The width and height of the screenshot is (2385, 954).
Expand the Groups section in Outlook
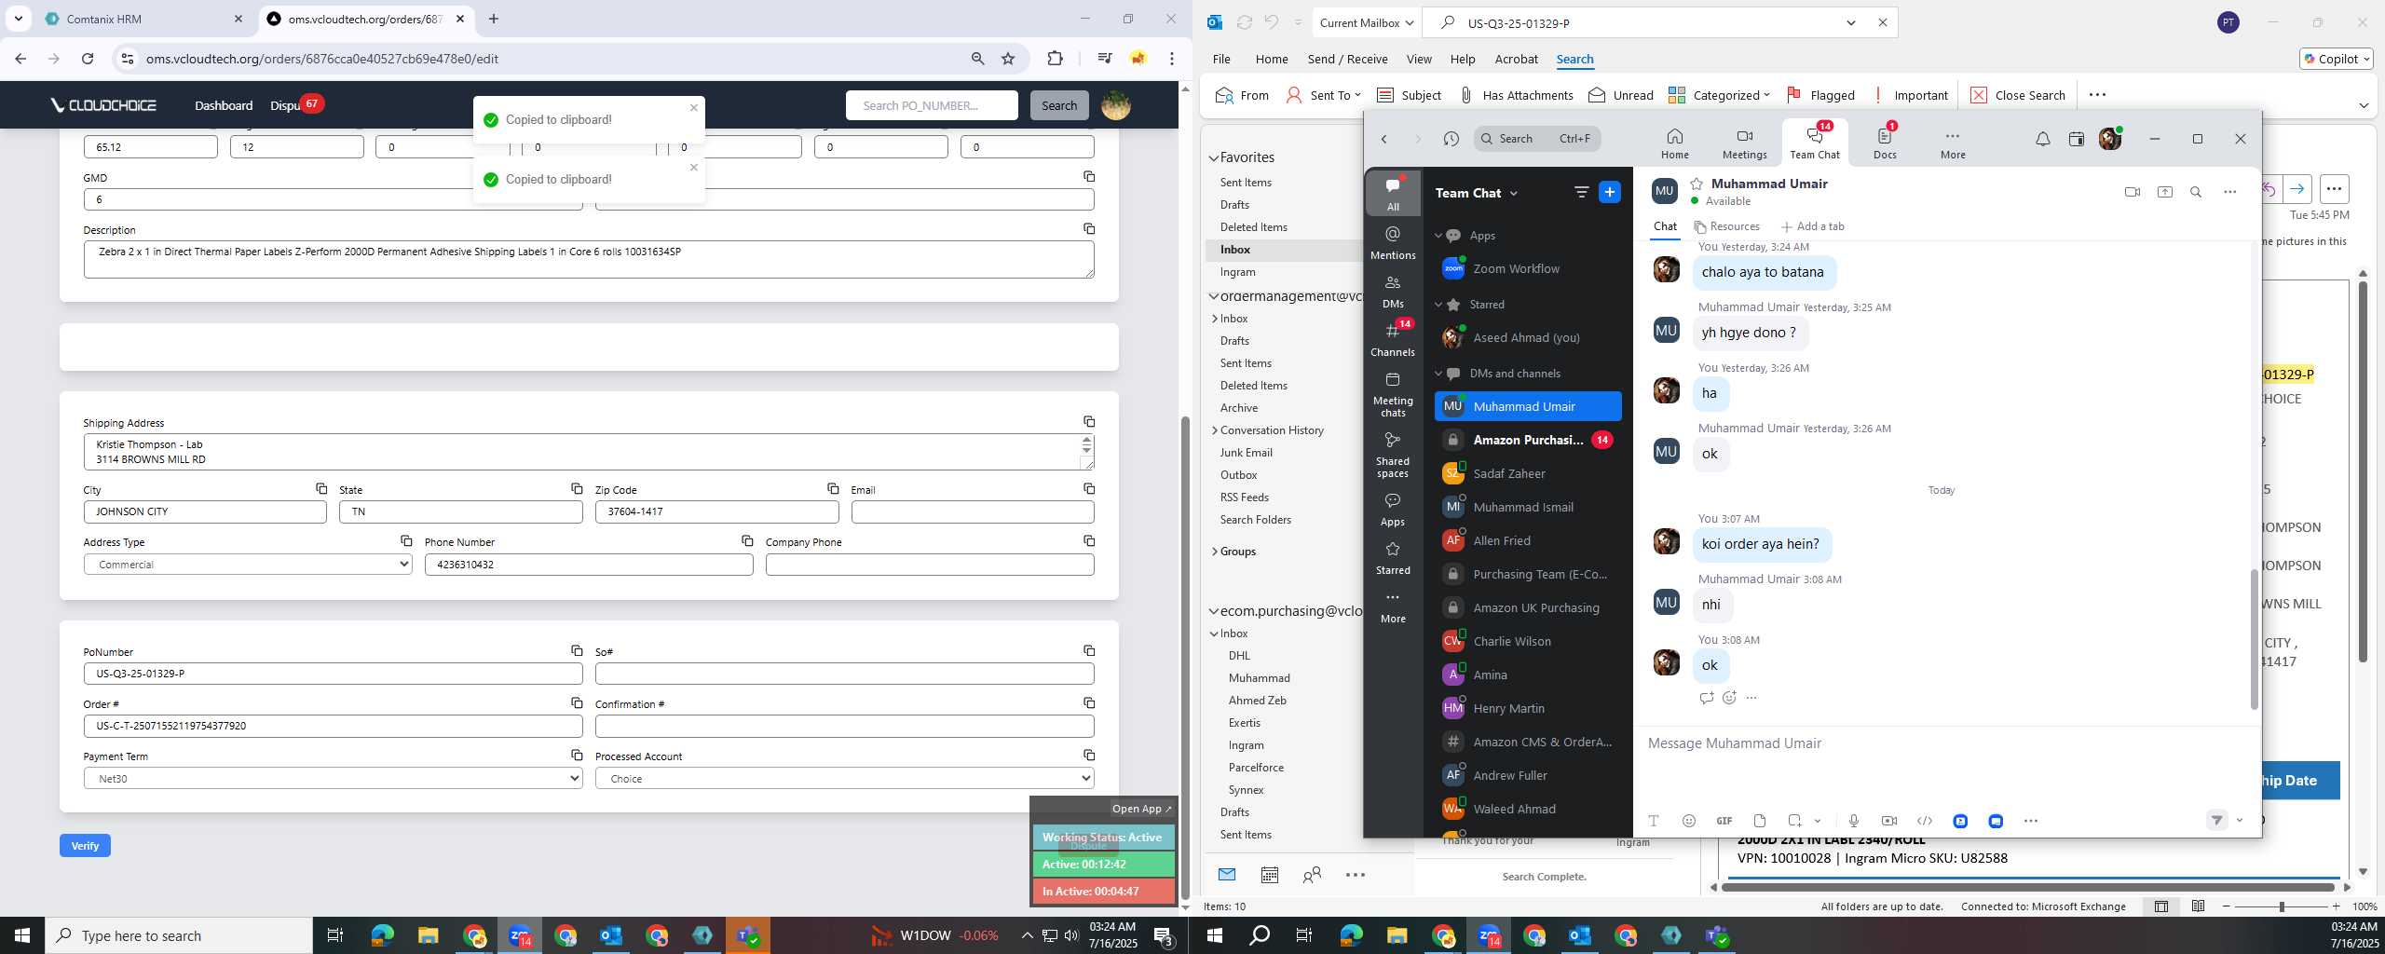1214,552
